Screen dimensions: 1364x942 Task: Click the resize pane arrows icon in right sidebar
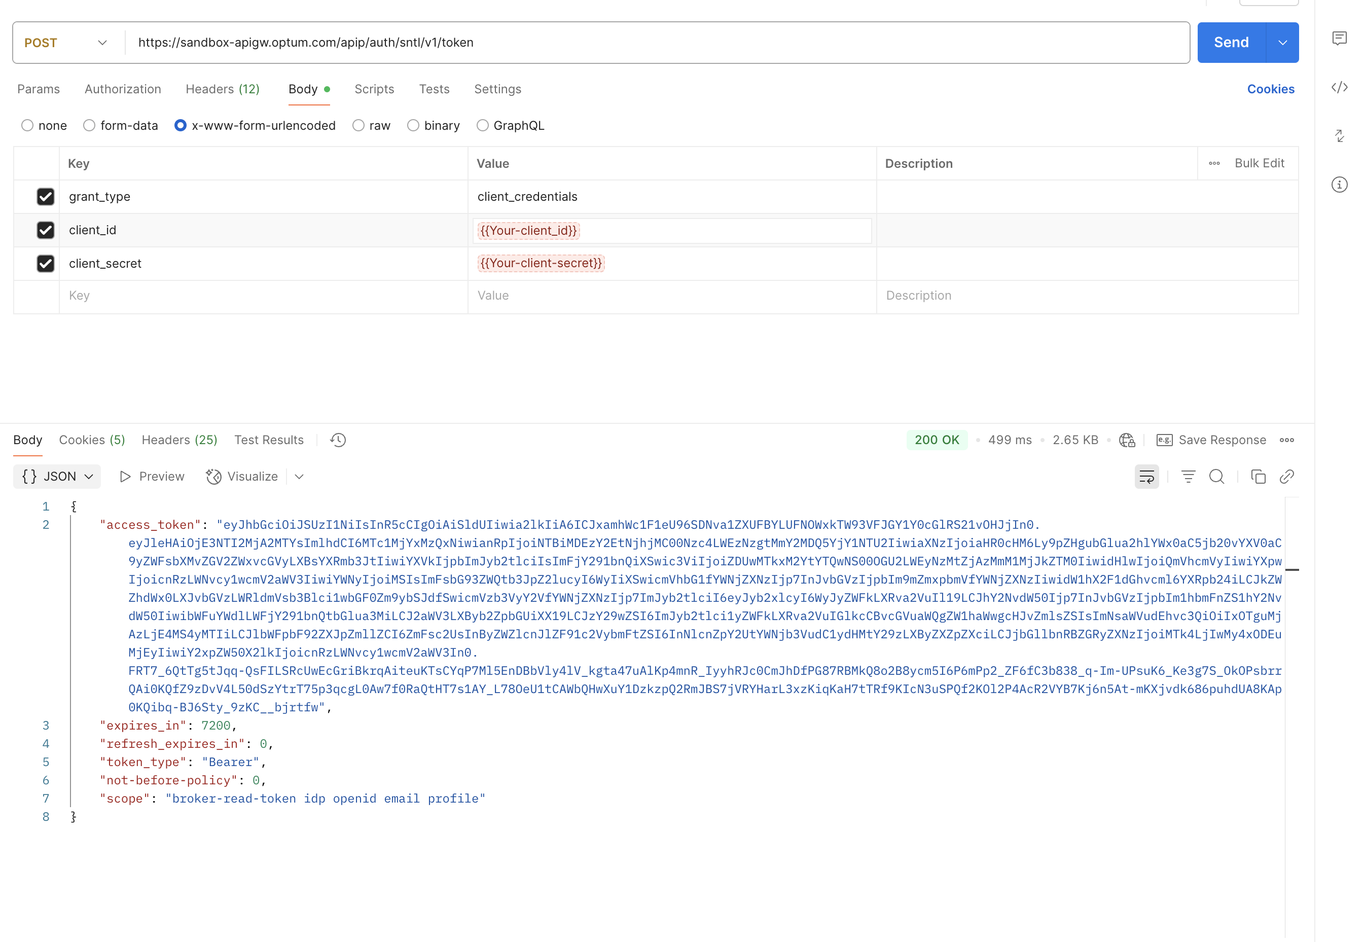(x=1339, y=136)
